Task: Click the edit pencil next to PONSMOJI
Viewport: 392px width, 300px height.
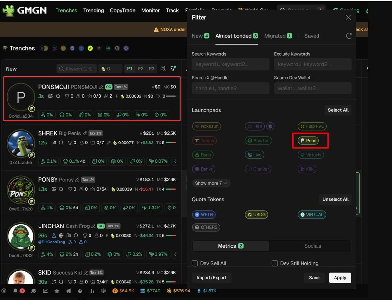Action: point(101,87)
